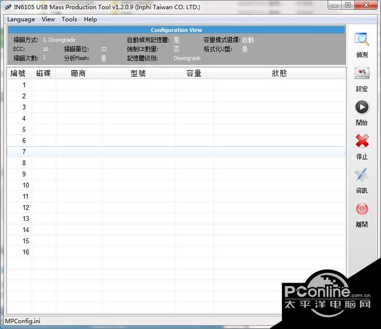Screen dimensions: 381x329
Task: Select row number 8
Action: click(x=176, y=163)
